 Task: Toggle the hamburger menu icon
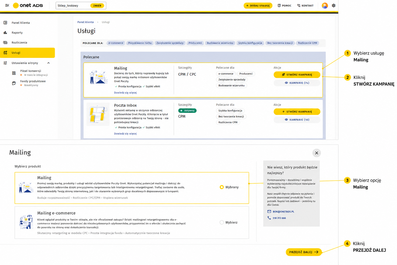[7, 5]
